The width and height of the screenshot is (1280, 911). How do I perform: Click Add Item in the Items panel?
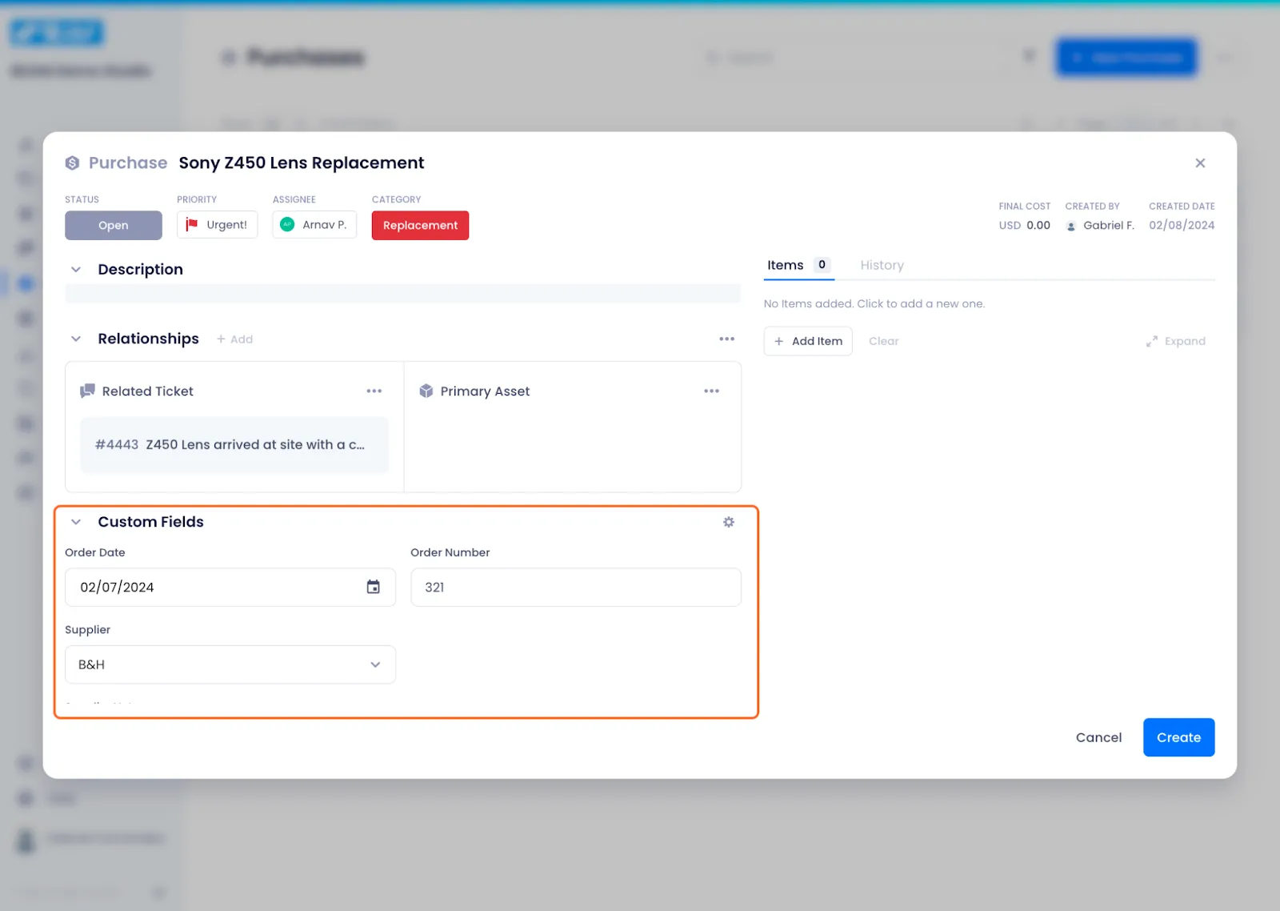click(x=807, y=340)
